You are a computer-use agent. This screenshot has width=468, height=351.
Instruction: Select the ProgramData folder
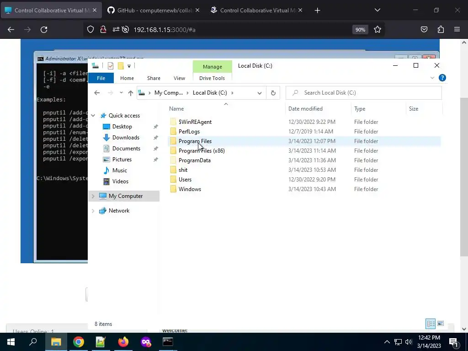point(195,160)
